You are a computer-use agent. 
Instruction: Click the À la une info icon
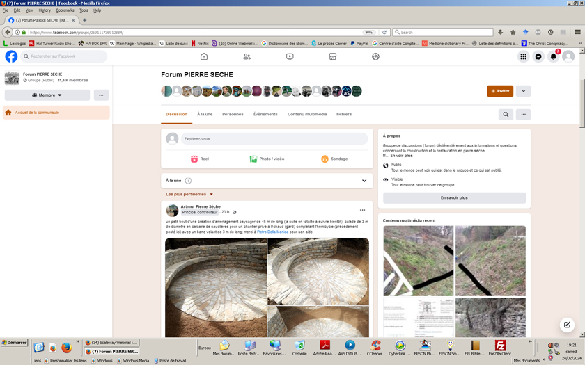189,181
